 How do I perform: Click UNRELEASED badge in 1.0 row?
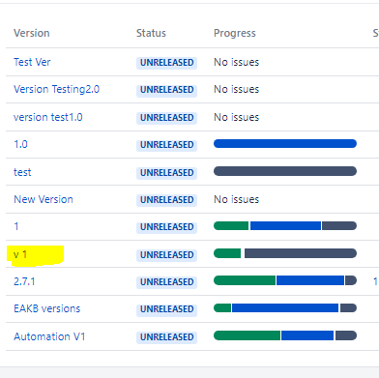pos(166,145)
